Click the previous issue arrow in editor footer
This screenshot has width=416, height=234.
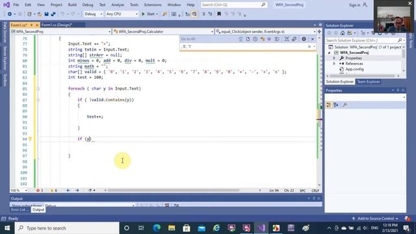pyautogui.click(x=68, y=190)
